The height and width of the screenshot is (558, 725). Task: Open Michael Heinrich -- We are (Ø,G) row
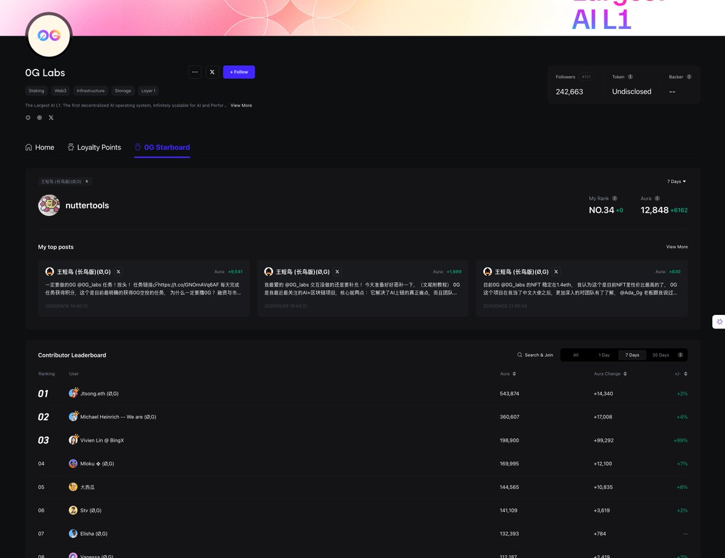point(362,417)
